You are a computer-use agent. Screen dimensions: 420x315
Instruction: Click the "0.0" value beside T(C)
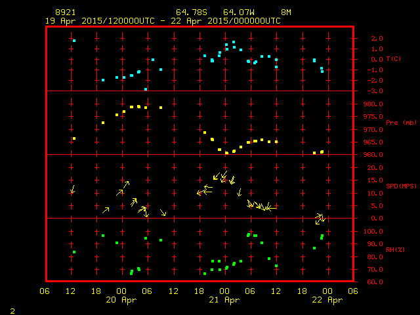[377, 60]
